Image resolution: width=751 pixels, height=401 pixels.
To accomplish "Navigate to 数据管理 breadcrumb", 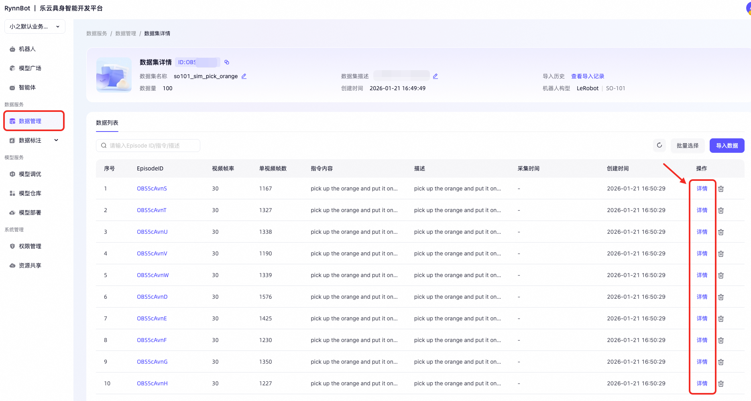I will (x=126, y=33).
